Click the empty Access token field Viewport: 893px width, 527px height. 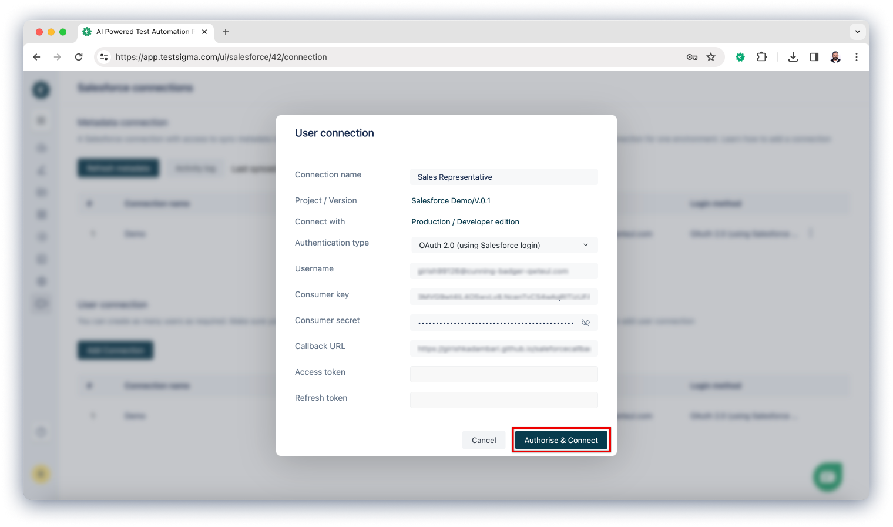pyautogui.click(x=504, y=374)
